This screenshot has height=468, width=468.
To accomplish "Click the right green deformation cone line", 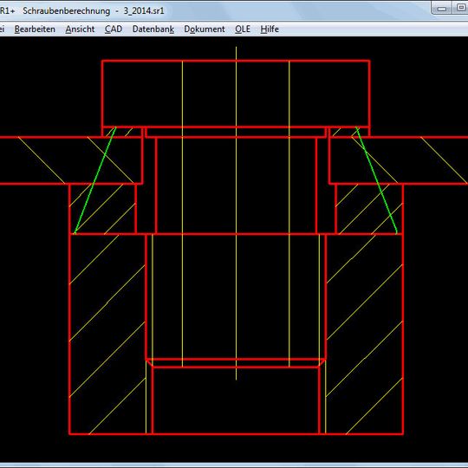I will (x=377, y=180).
